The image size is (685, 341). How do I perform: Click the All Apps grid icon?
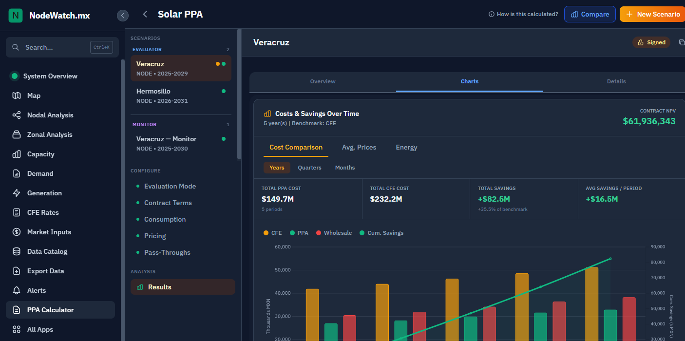(17, 329)
